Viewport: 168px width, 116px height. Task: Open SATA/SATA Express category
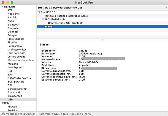[19, 78]
